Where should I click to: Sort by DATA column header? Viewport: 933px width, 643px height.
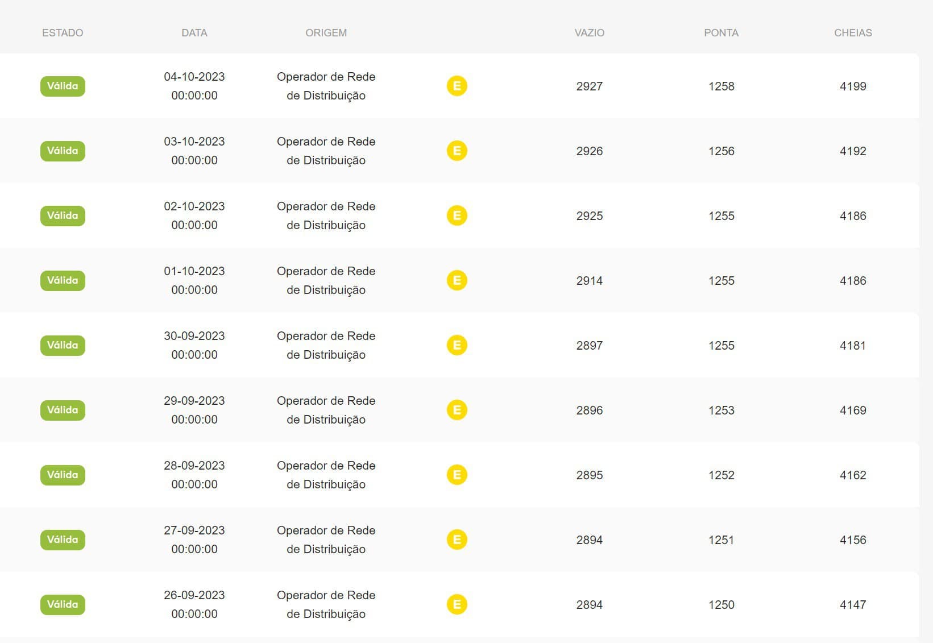(194, 33)
